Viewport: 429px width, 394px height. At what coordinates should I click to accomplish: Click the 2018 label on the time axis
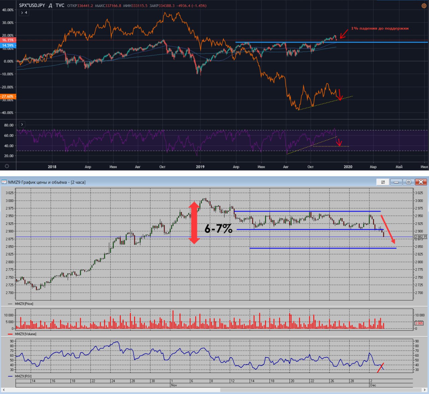pos(52,167)
